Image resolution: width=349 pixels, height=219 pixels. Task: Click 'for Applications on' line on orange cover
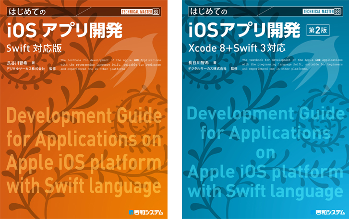[84, 139]
